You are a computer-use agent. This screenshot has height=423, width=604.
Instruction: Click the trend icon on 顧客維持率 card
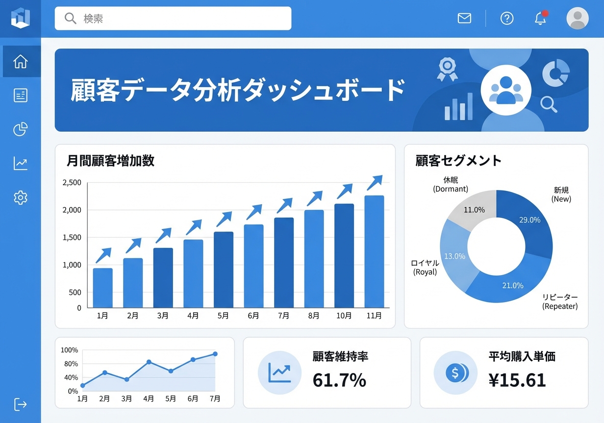coord(279,373)
